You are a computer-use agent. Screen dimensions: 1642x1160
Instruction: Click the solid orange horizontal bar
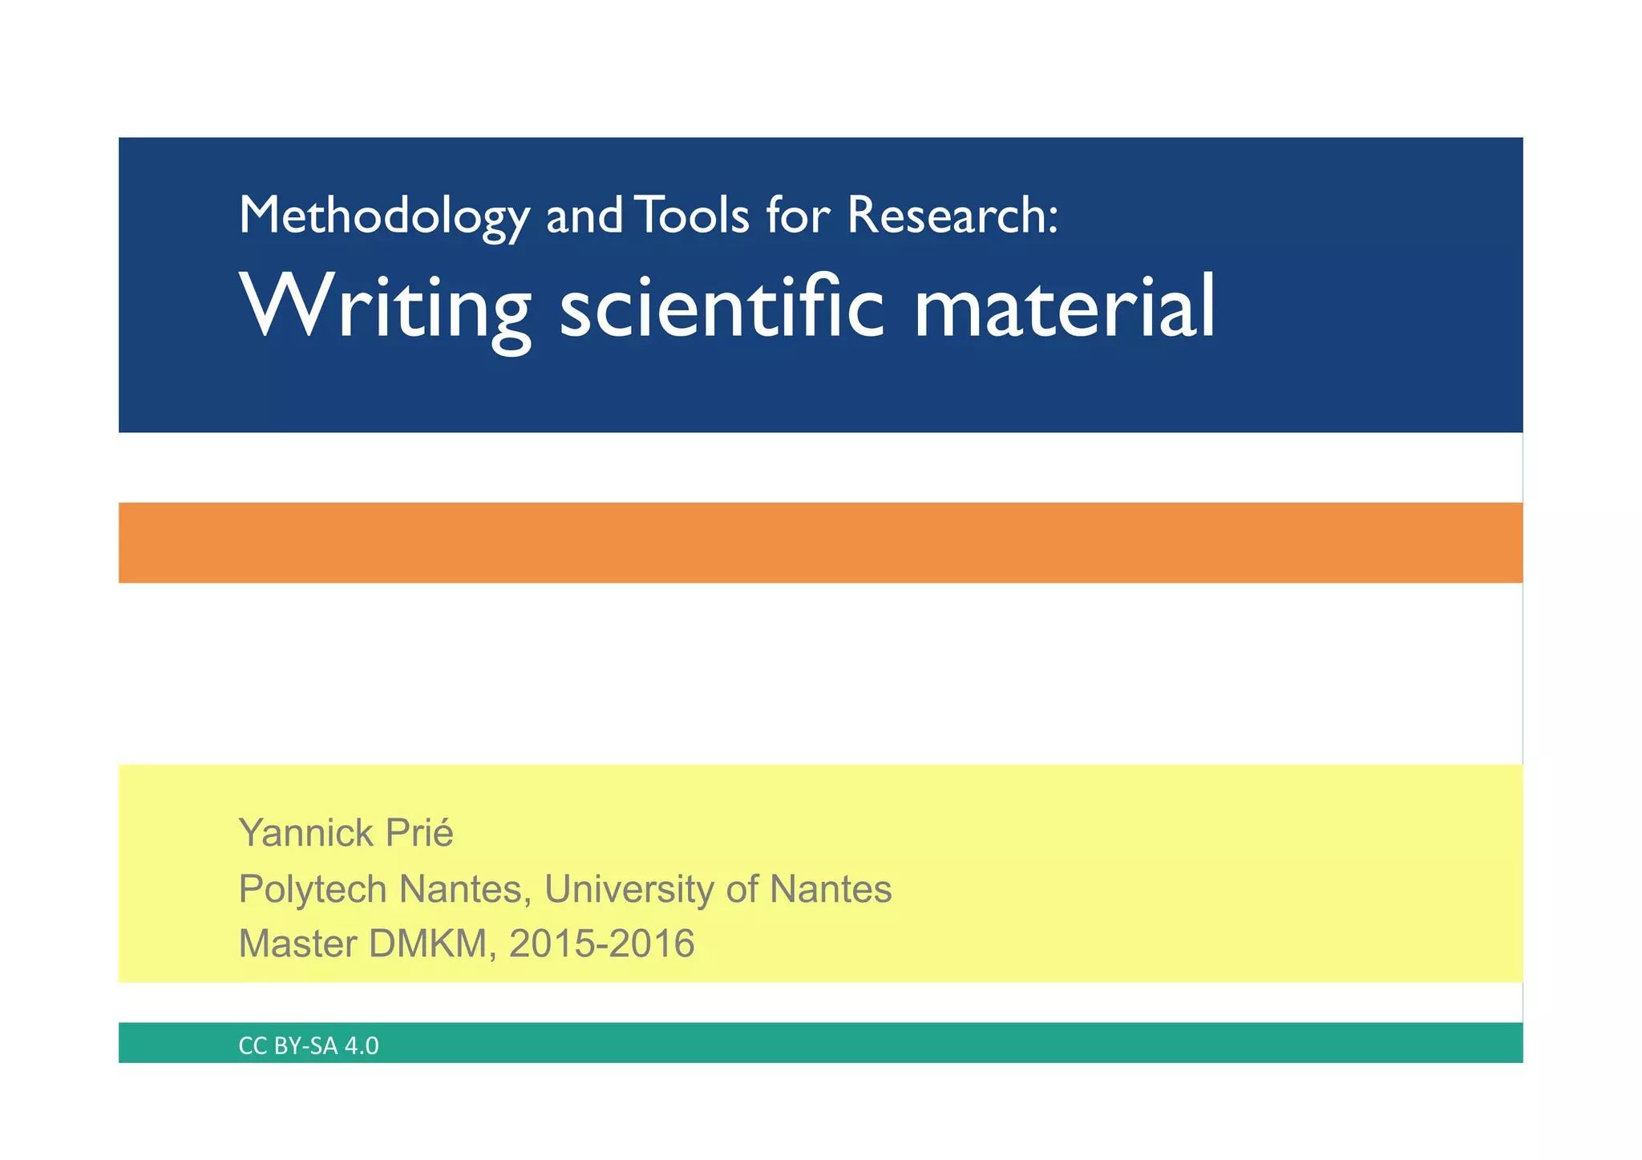click(819, 543)
